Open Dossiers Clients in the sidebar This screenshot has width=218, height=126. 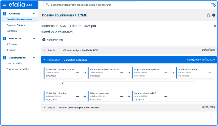pos(16,25)
